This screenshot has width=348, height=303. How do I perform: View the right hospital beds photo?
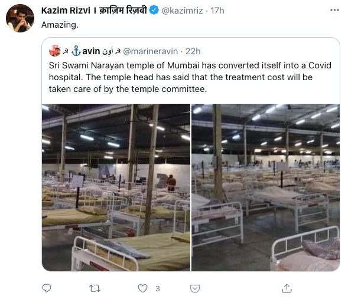(x=266, y=187)
